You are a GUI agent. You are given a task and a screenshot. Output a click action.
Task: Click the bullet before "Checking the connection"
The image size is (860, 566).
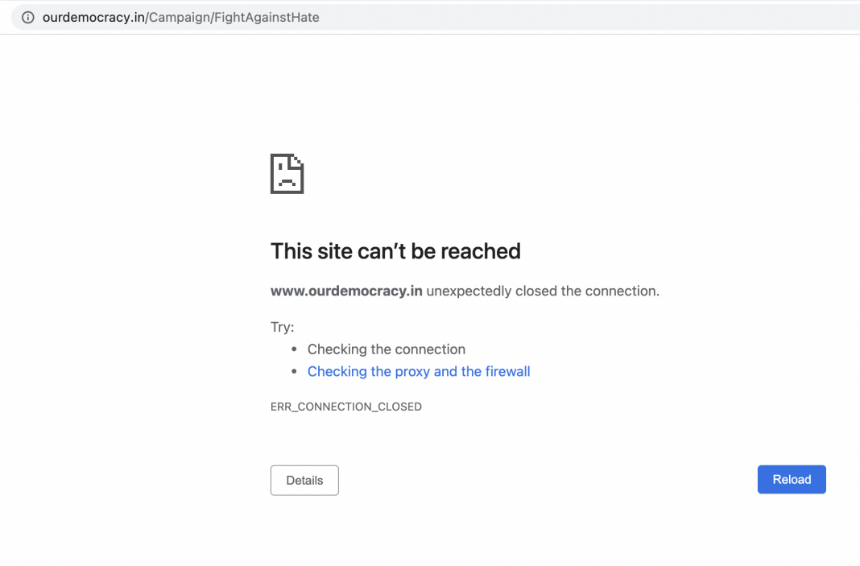(x=294, y=349)
